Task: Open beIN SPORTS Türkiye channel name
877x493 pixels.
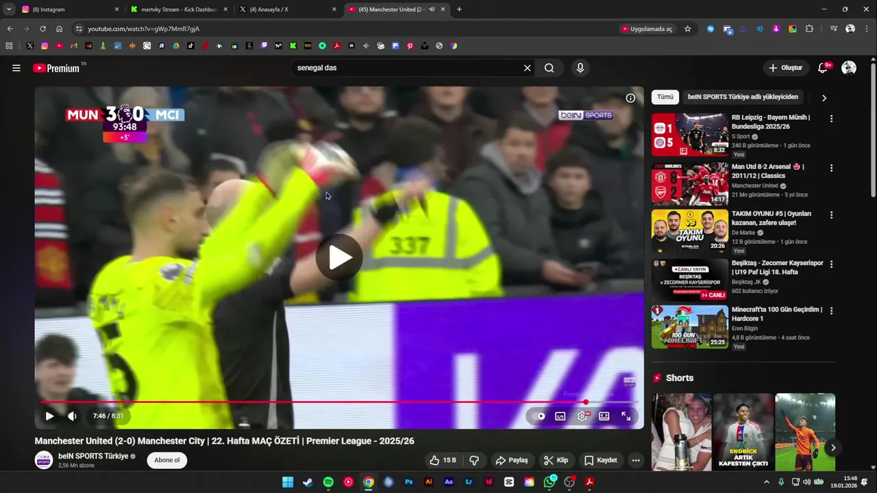Action: tap(93, 456)
